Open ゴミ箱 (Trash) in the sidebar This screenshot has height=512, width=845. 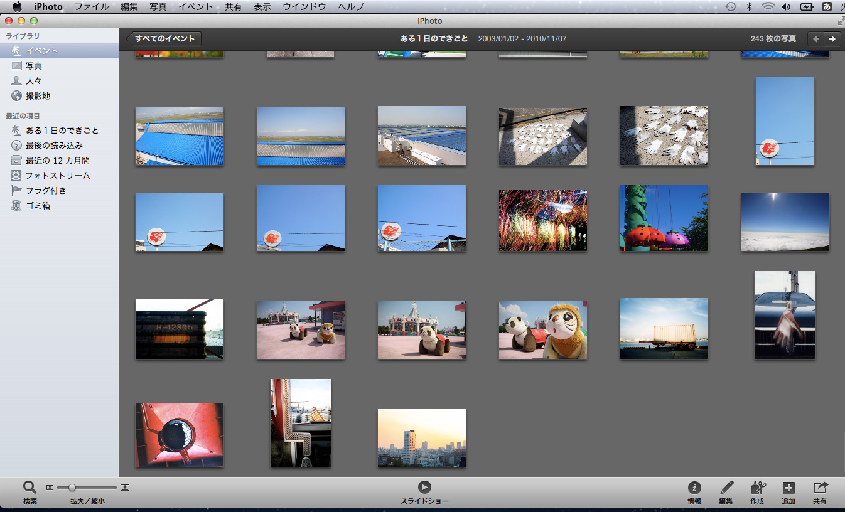(x=38, y=205)
